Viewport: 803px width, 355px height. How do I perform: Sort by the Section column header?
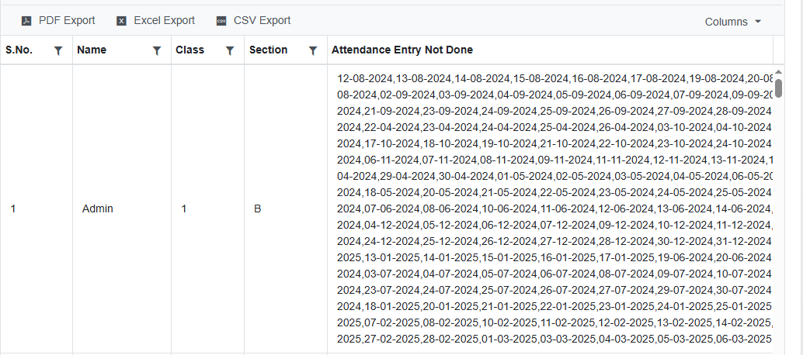pos(268,50)
